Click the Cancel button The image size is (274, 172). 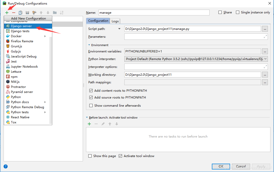click(x=241, y=166)
